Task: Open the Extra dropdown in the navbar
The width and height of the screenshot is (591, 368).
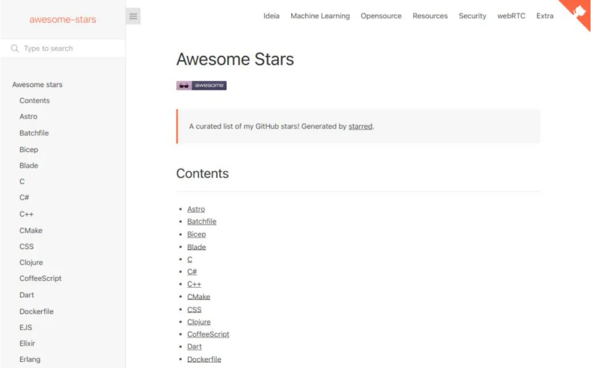Action: point(544,16)
